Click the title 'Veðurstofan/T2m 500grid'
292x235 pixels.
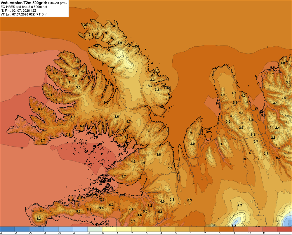tap(24, 3)
